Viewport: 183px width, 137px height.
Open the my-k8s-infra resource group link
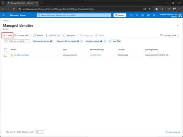click(95, 55)
